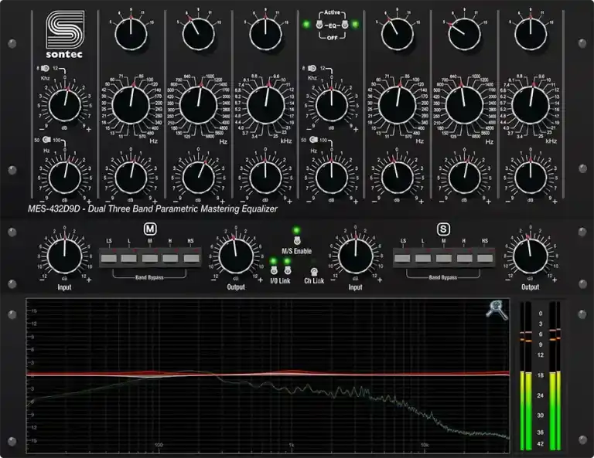The height and width of the screenshot is (458, 594).
Task: Bypass the H band on S channel
Action: click(464, 258)
